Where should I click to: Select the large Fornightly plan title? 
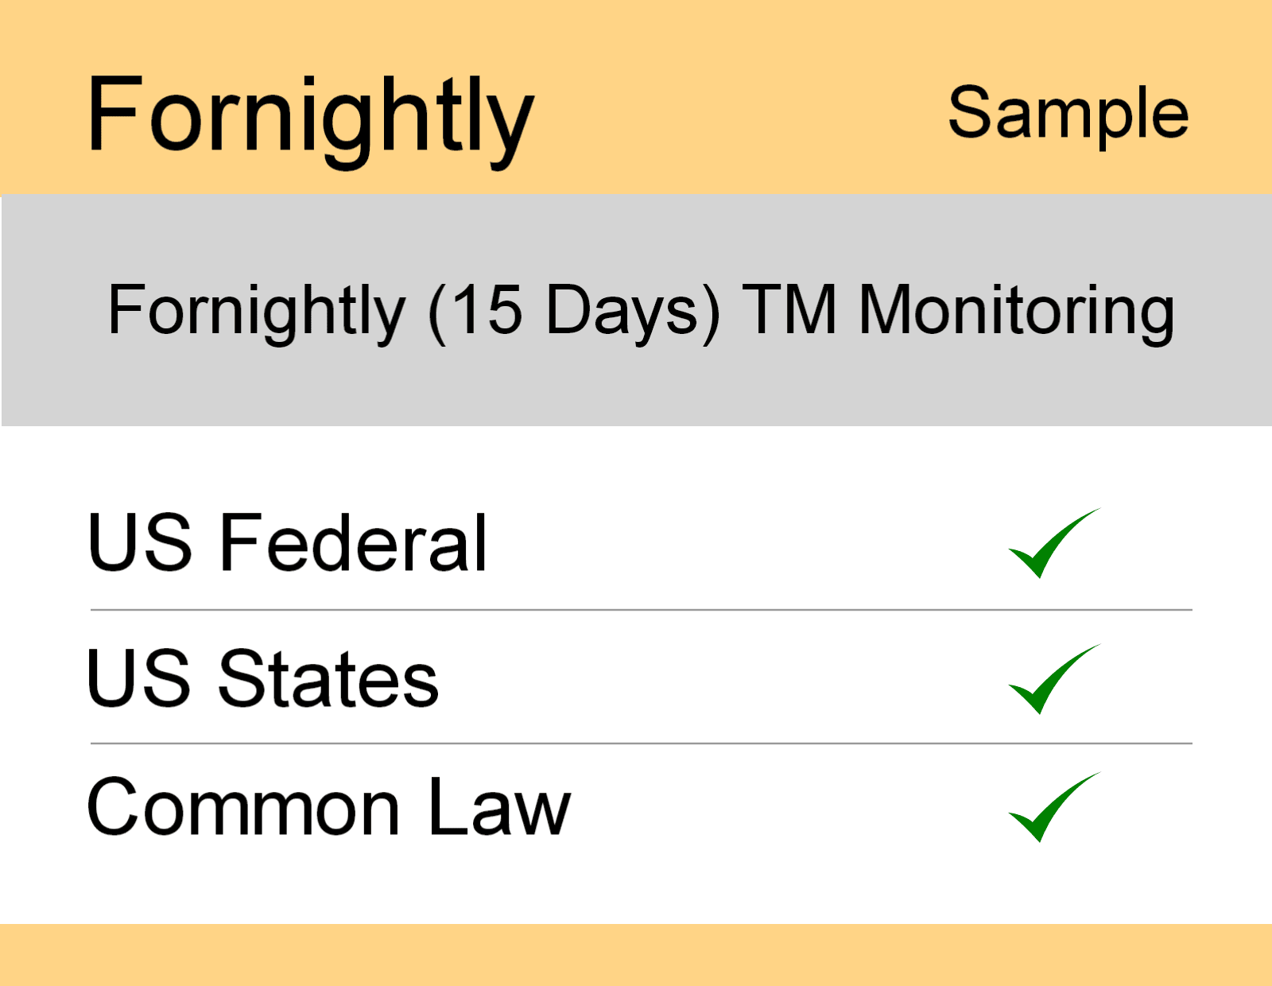(310, 115)
